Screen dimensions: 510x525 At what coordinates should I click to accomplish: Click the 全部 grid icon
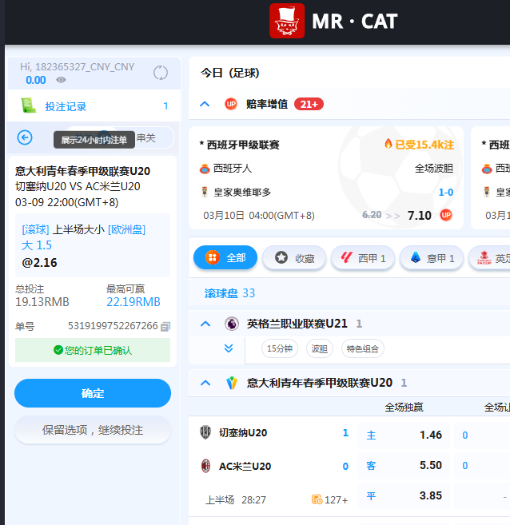pyautogui.click(x=213, y=257)
